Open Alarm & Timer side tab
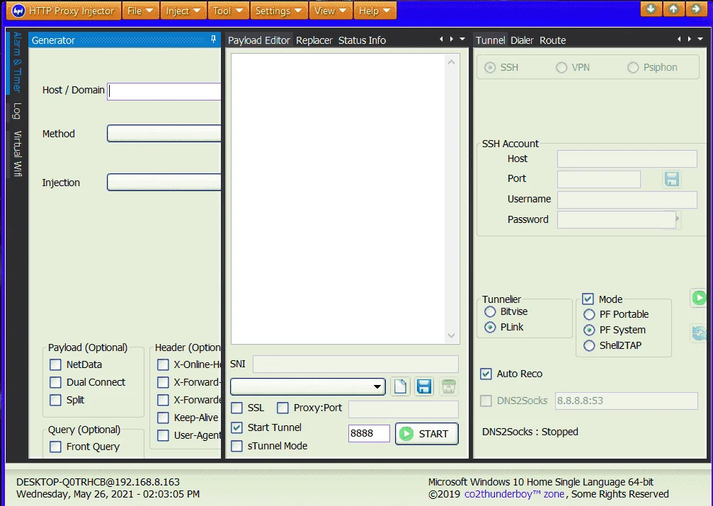 (x=17, y=62)
